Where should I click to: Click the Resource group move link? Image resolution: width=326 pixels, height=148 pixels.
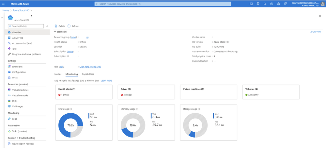[x=73, y=37]
